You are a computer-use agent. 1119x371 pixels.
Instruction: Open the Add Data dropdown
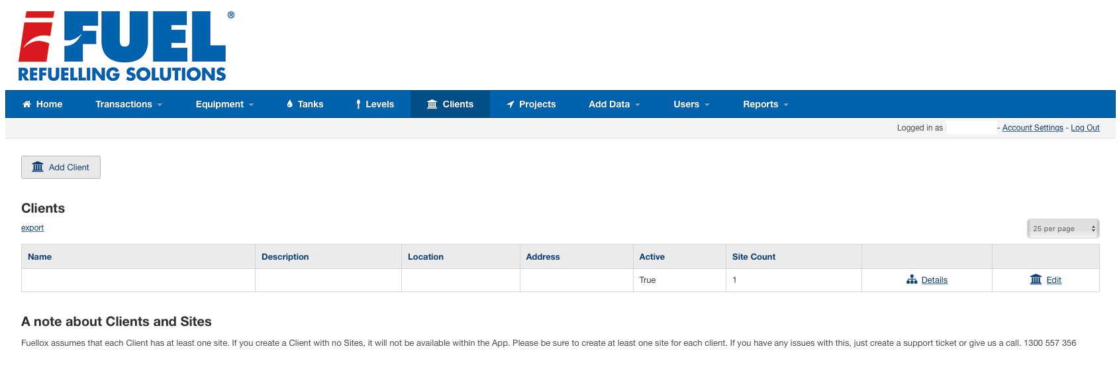614,104
